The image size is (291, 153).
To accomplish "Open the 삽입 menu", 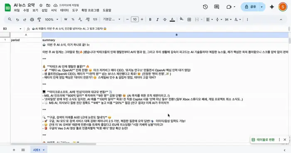I will [44, 10].
